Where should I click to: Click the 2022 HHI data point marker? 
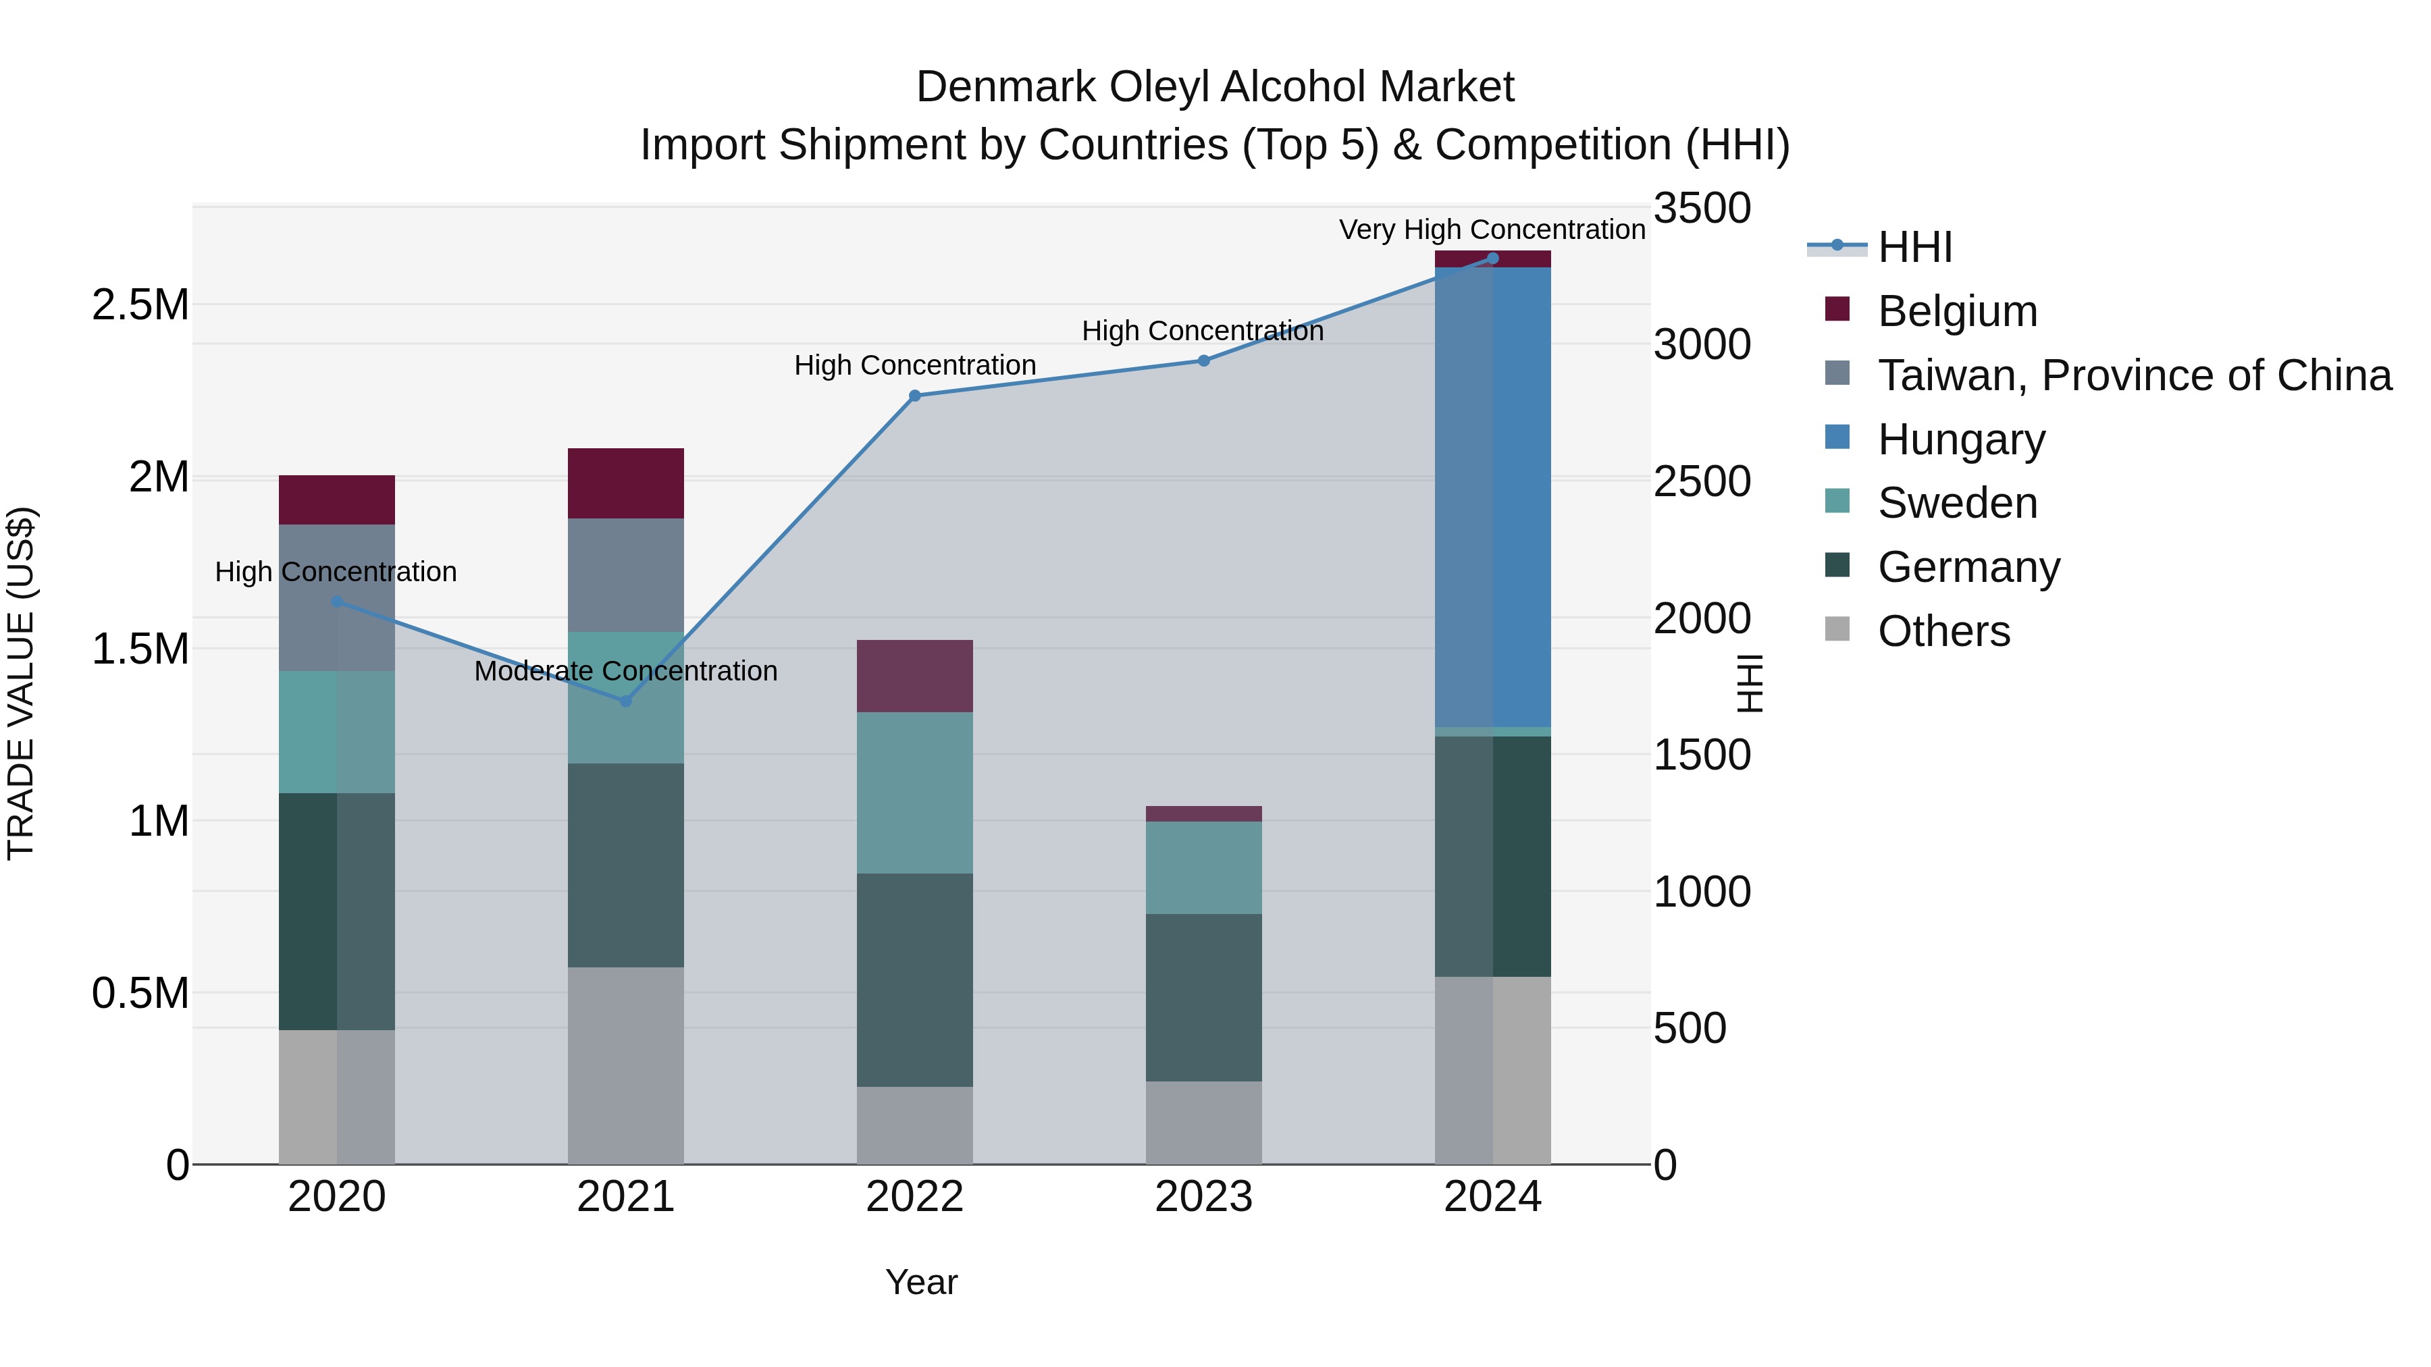click(914, 396)
